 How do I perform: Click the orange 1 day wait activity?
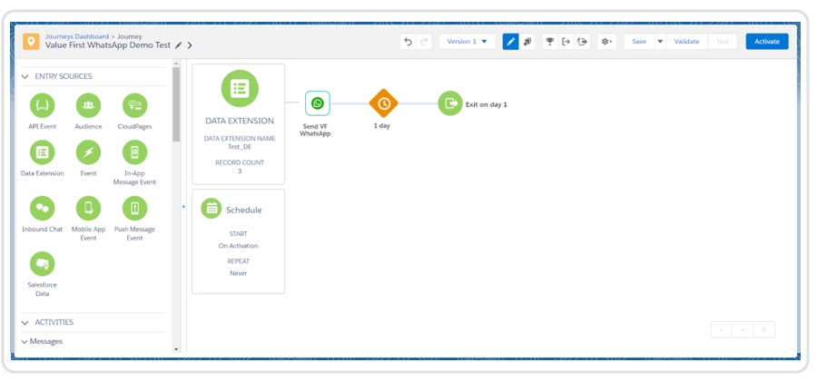383,103
